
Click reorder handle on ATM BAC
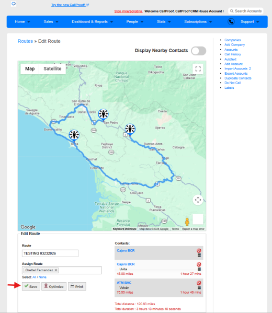tap(199, 287)
